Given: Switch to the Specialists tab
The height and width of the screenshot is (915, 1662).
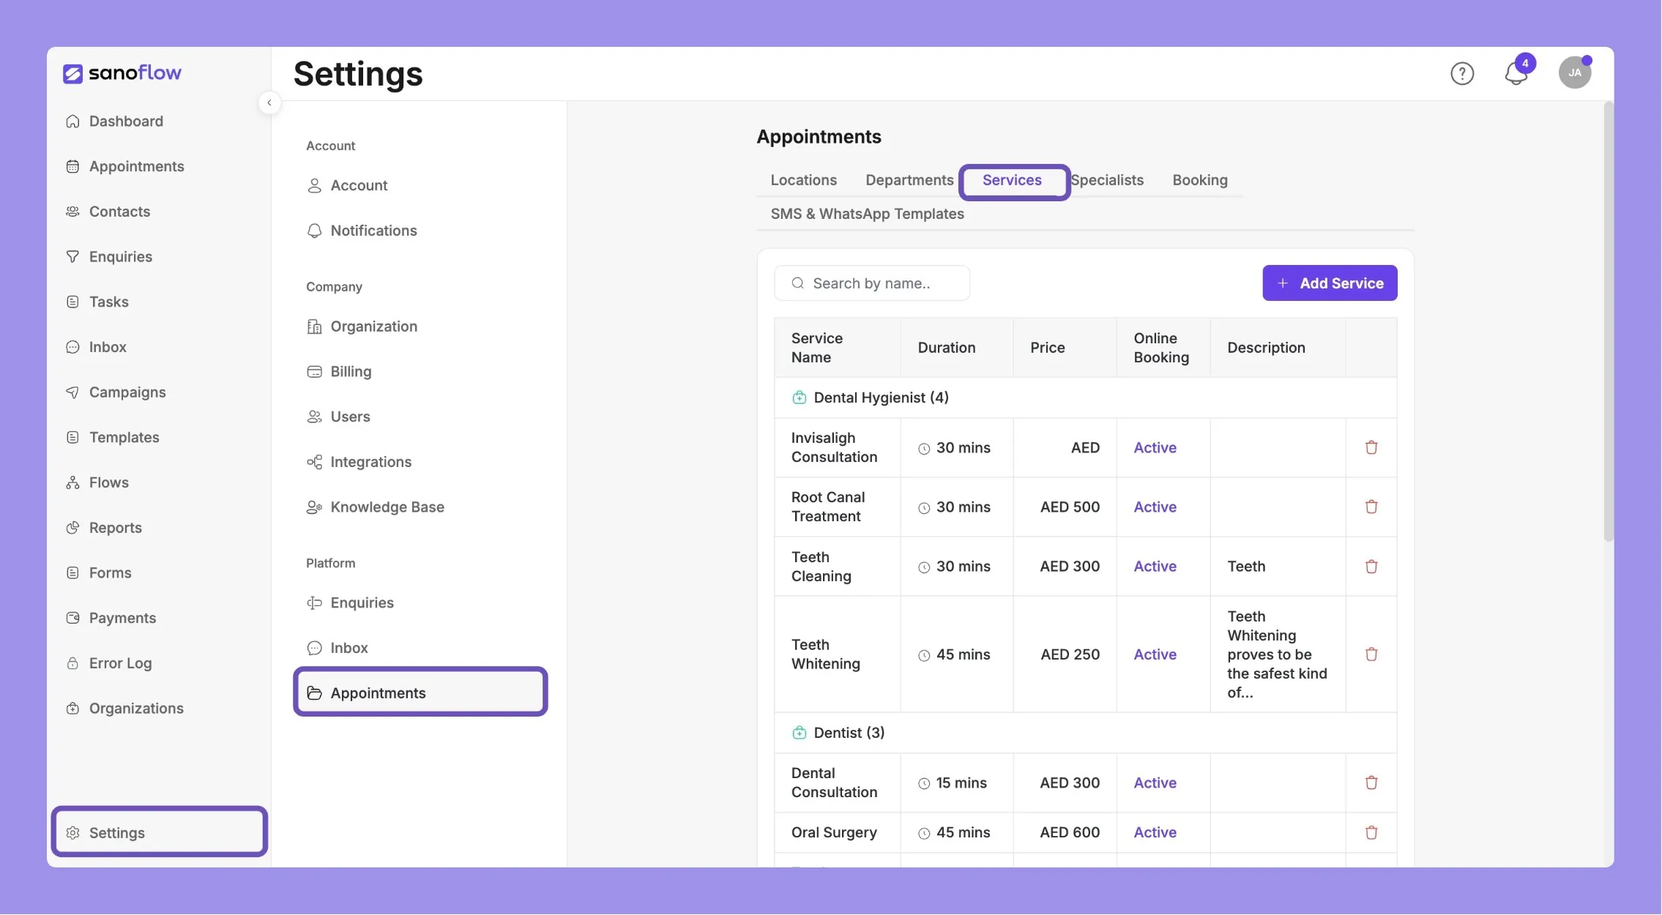Looking at the screenshot, I should pos(1107,180).
